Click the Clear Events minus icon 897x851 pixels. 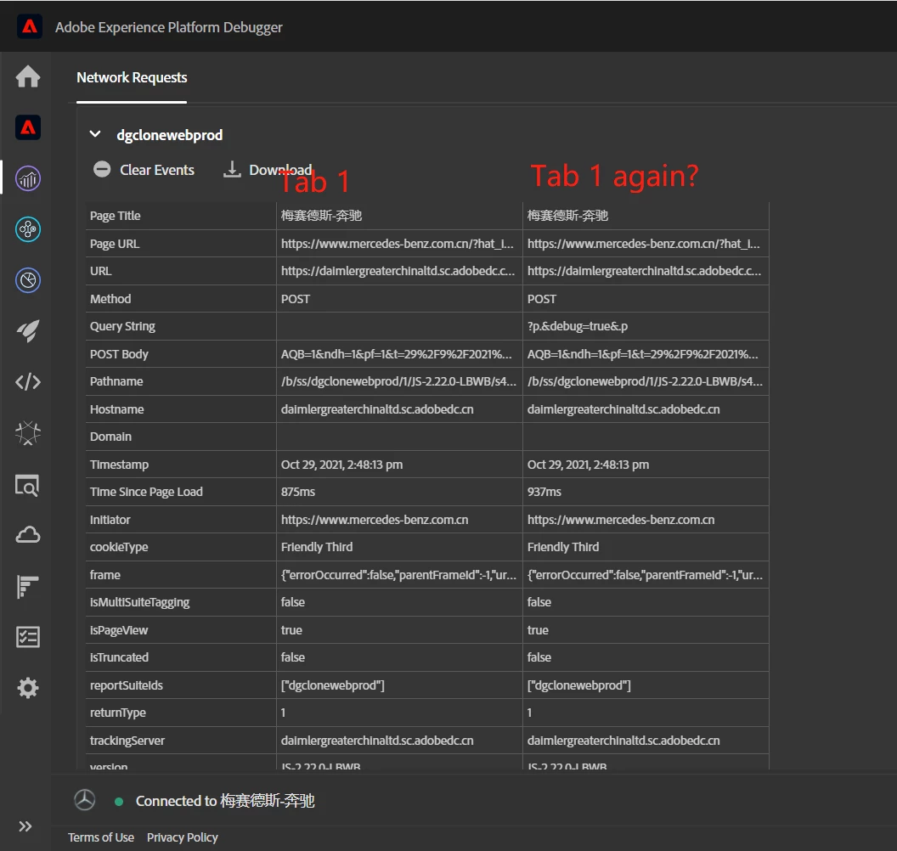tap(102, 169)
